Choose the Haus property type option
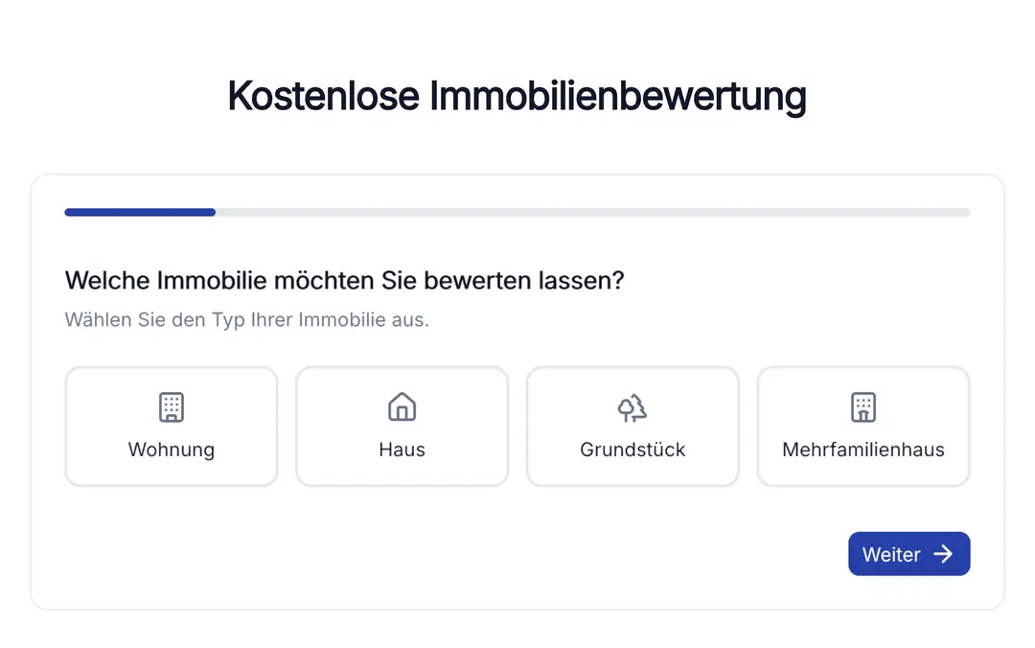The width and height of the screenshot is (1035, 648). (402, 426)
